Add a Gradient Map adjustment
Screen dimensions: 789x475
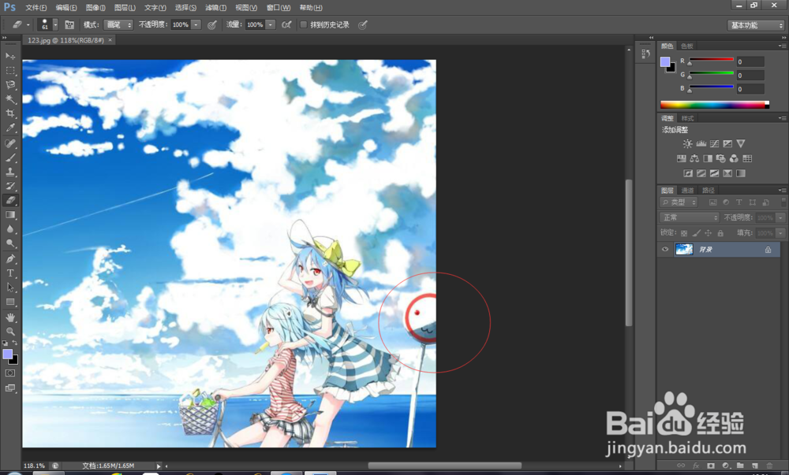click(741, 173)
